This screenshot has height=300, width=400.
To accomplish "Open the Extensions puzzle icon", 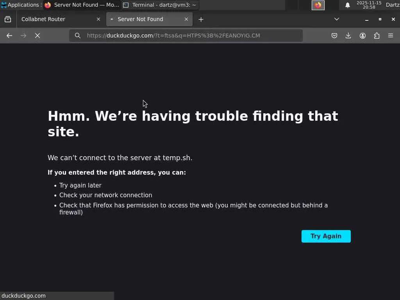I will tap(377, 36).
